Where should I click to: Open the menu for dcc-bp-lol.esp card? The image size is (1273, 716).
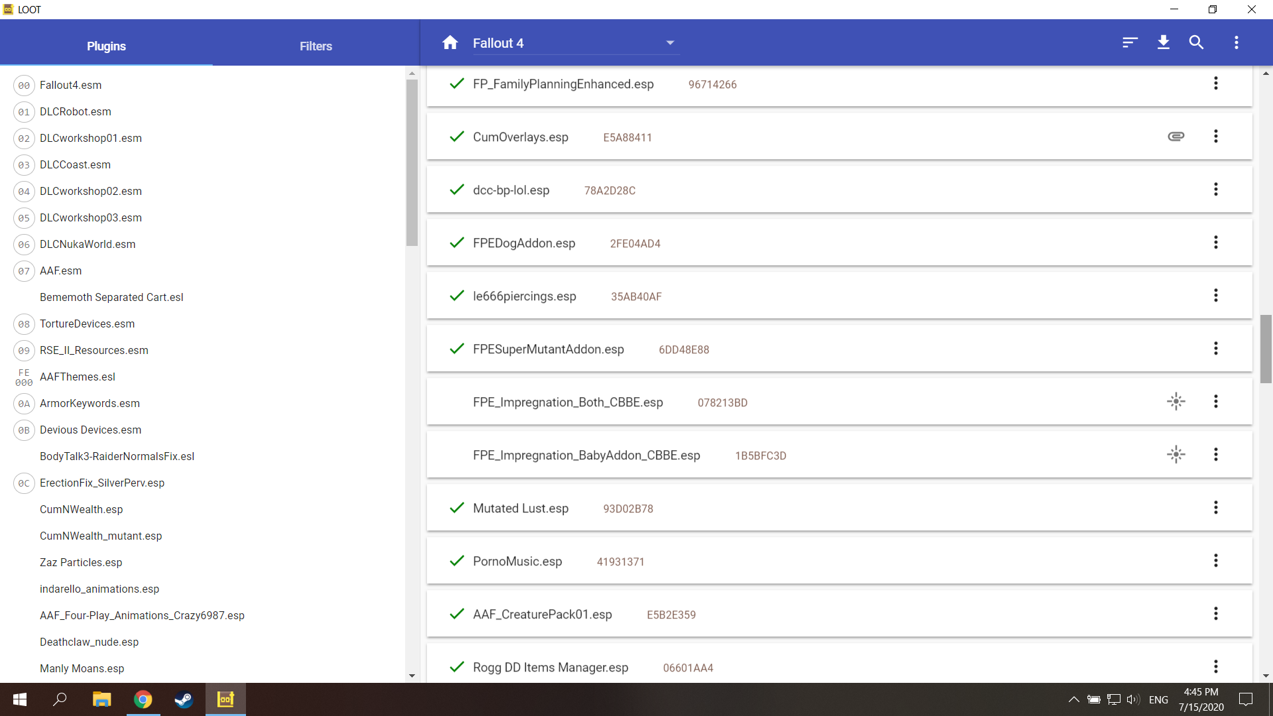click(1215, 190)
